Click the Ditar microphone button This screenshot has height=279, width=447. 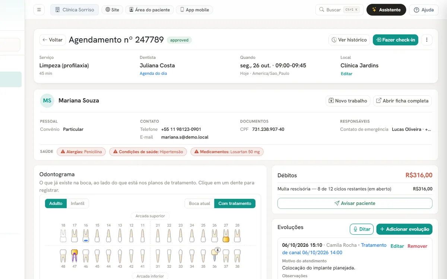(361, 229)
